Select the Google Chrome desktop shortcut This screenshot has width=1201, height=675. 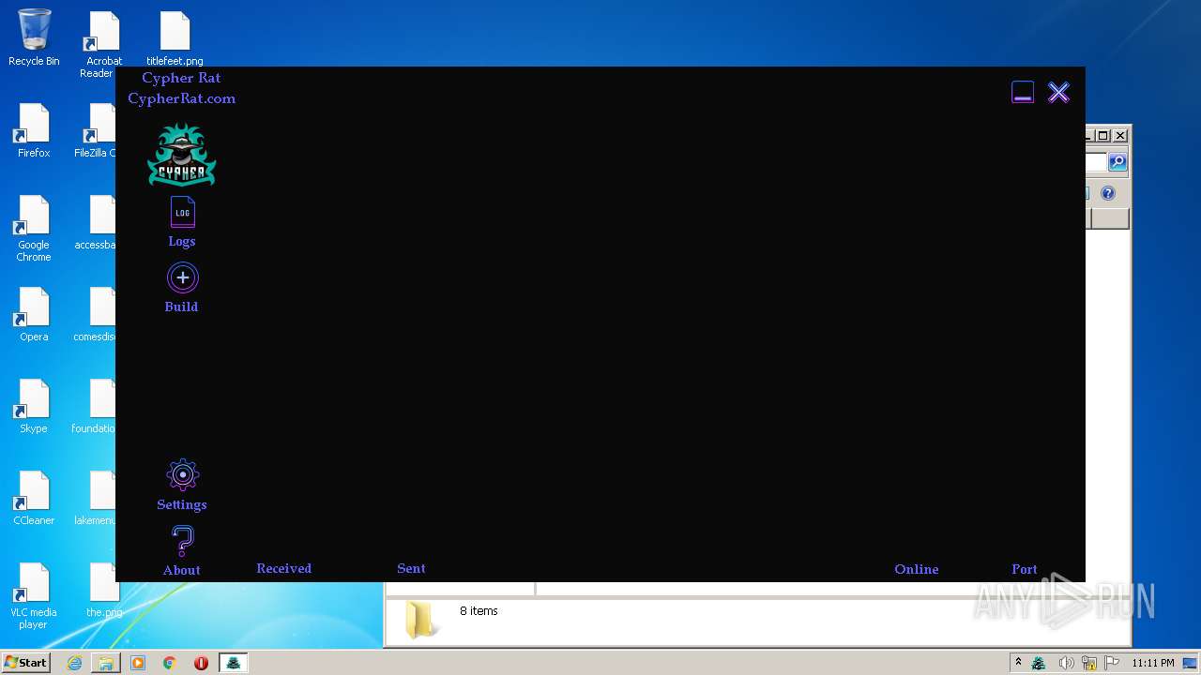pyautogui.click(x=34, y=229)
